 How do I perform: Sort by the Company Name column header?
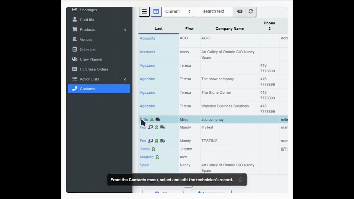[x=230, y=29]
